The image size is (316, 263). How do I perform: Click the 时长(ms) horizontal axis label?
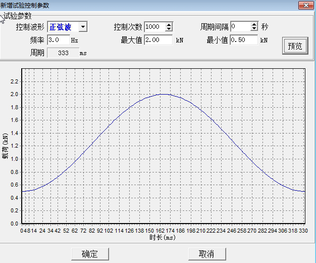click(x=163, y=238)
